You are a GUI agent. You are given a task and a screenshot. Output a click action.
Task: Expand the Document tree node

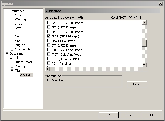(x=7, y=53)
